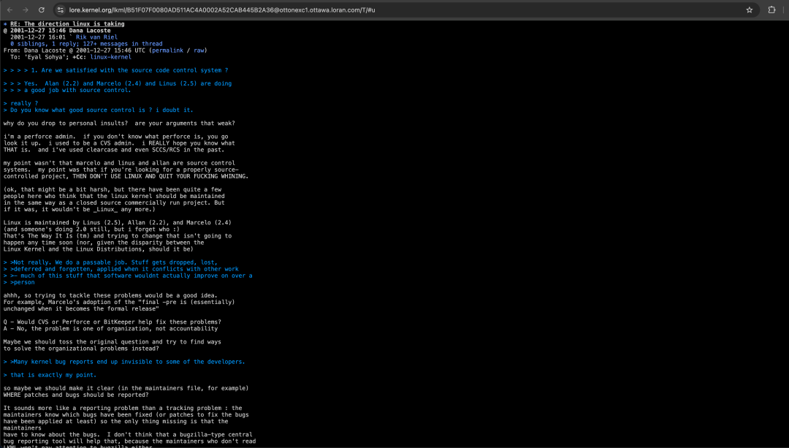Viewport: 789px width, 448px height.
Task: Click the line 'It sounds more like a reporting problem'
Action: 123,409
